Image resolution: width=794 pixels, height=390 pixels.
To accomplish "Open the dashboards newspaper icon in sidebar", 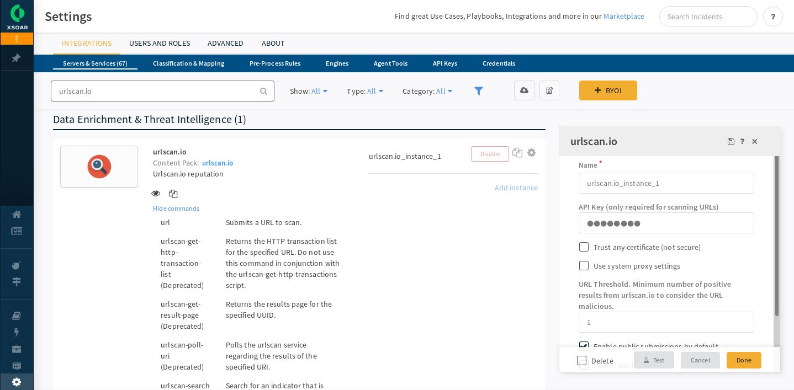I will (x=17, y=231).
